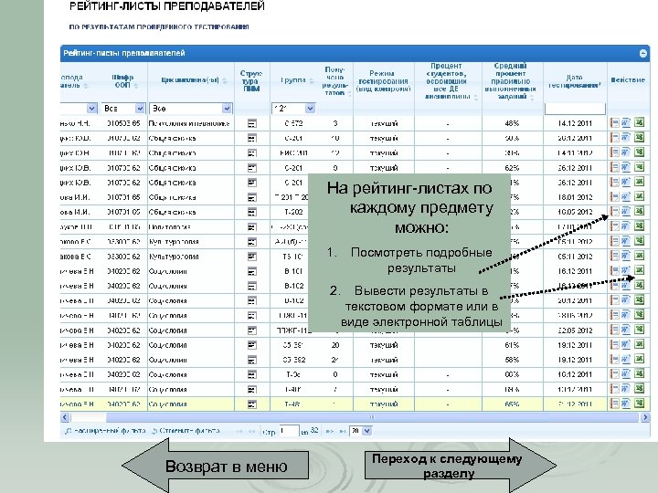Export the 10.05.2012 row to Excel
Viewport: 658px width, 493px height.
pos(639,211)
